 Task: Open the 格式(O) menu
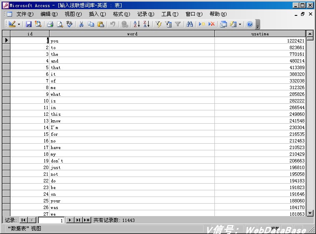click(x=122, y=14)
